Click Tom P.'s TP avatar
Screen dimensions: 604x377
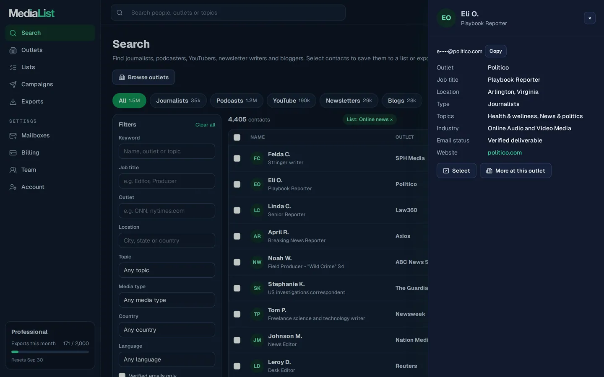pos(257,314)
